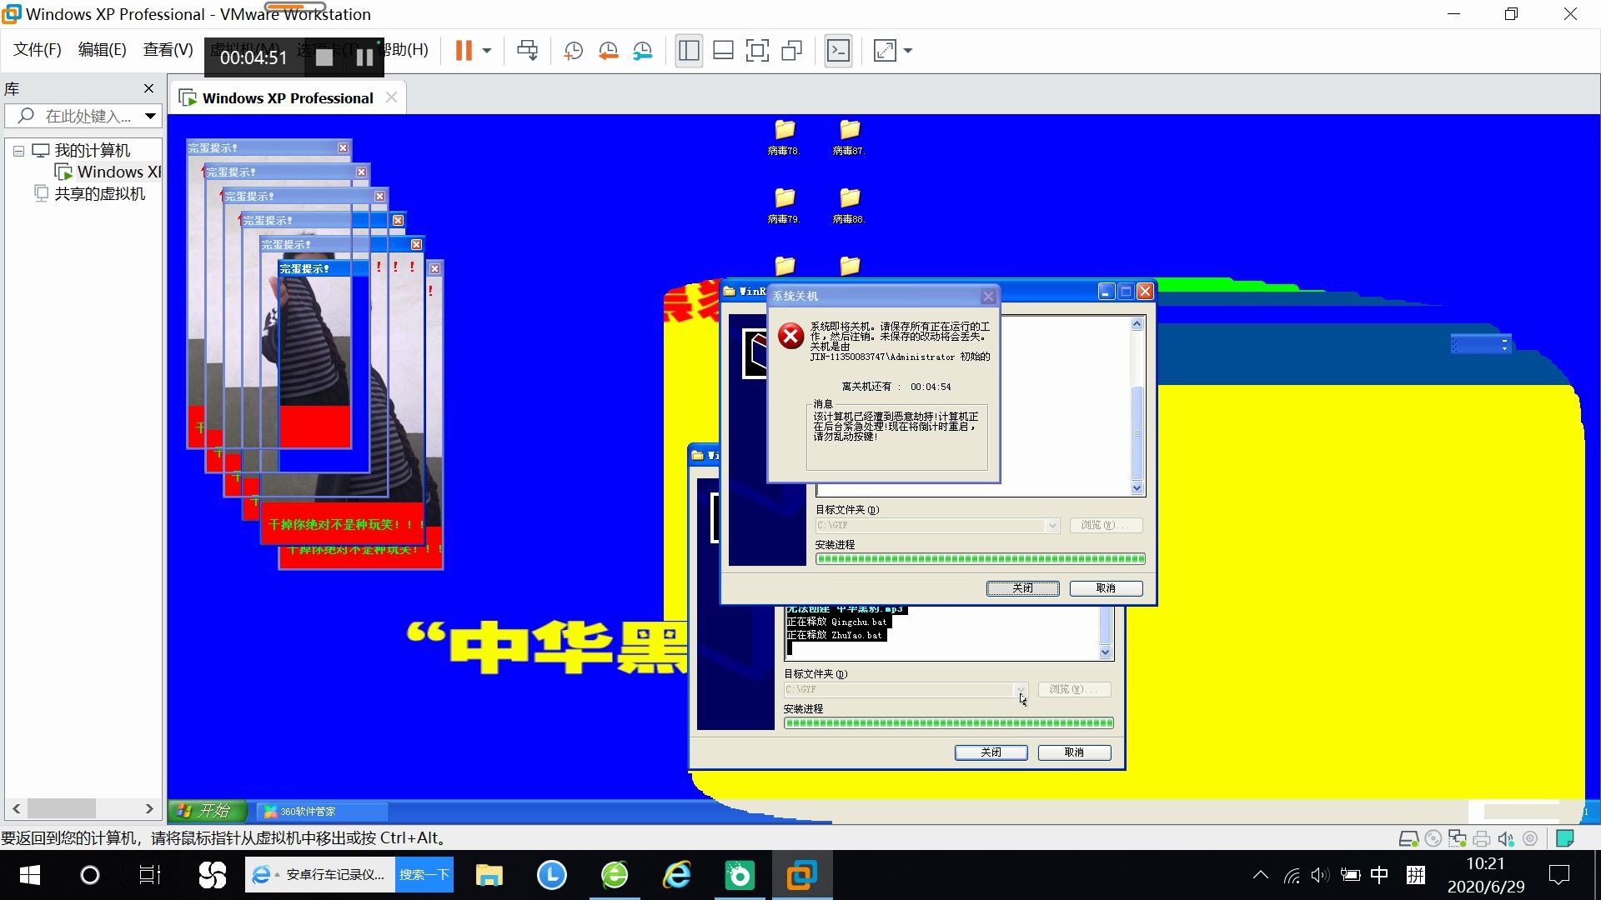The width and height of the screenshot is (1601, 900).
Task: Revert virtual machine to previous snapshot
Action: (x=608, y=51)
